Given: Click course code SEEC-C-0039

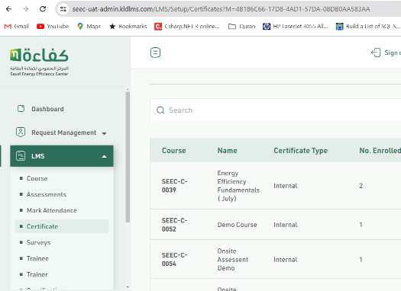Looking at the screenshot, I should (x=174, y=186).
